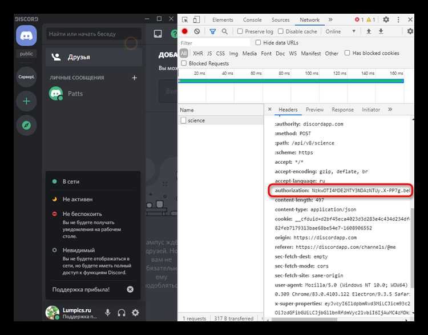
Task: Open Network panel settings gear
Action: point(410,31)
